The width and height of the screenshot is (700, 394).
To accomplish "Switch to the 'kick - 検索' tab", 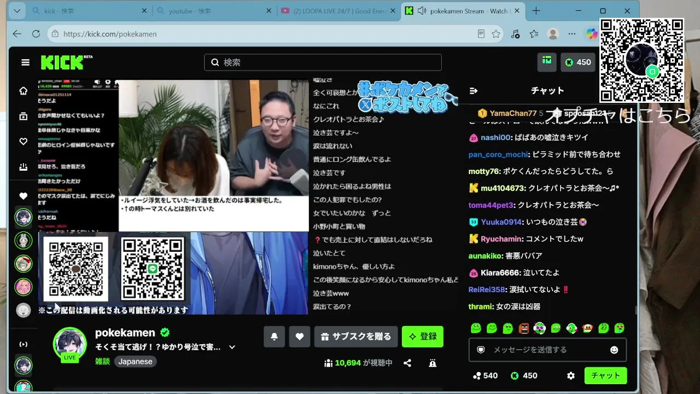I will click(90, 11).
